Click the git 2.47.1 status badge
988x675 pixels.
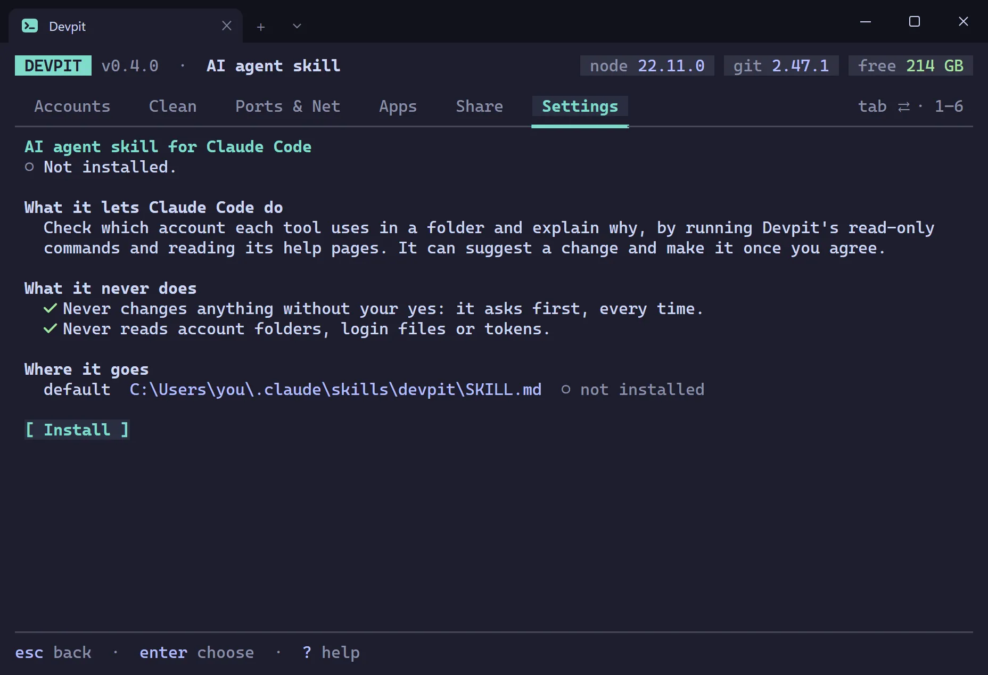coord(781,65)
